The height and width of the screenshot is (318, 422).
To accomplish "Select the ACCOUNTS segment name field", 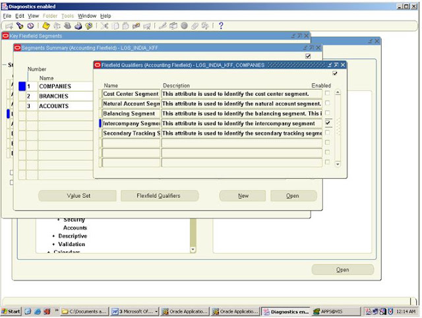I will [x=65, y=106].
